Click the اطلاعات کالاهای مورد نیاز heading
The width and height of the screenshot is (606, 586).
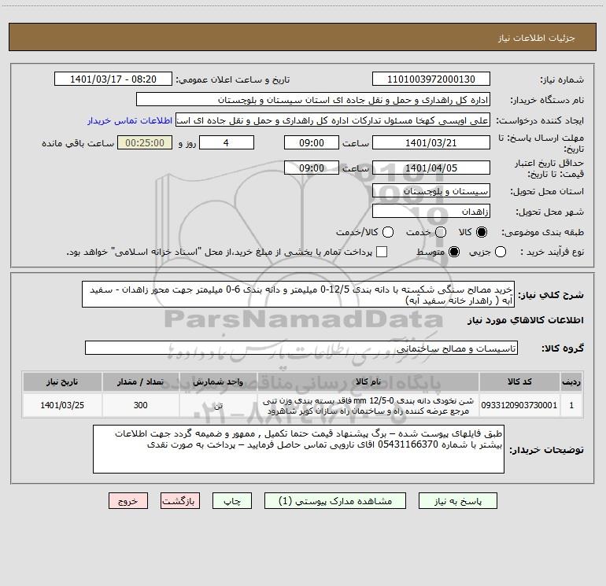click(525, 320)
